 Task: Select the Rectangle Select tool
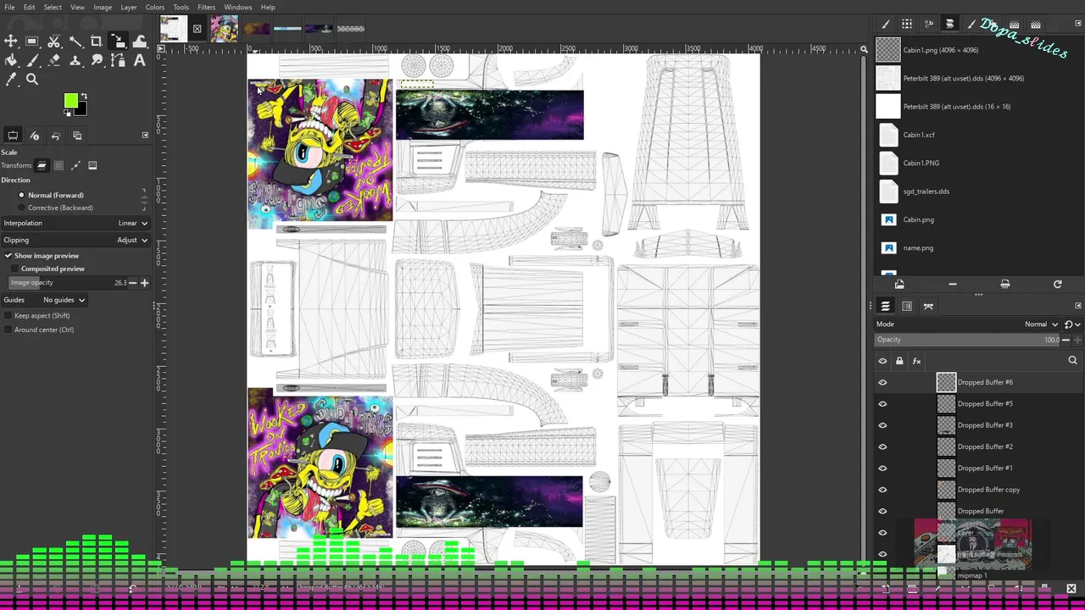coord(32,41)
